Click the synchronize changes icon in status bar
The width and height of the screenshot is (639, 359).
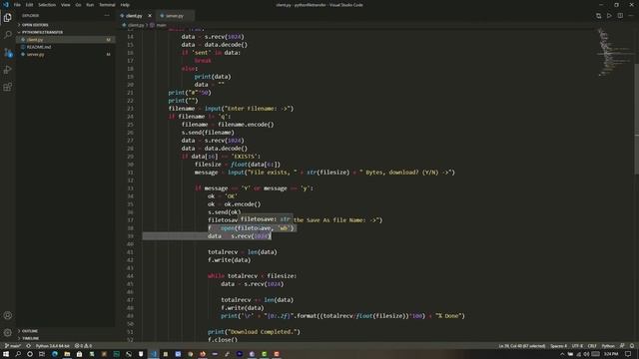point(28,346)
